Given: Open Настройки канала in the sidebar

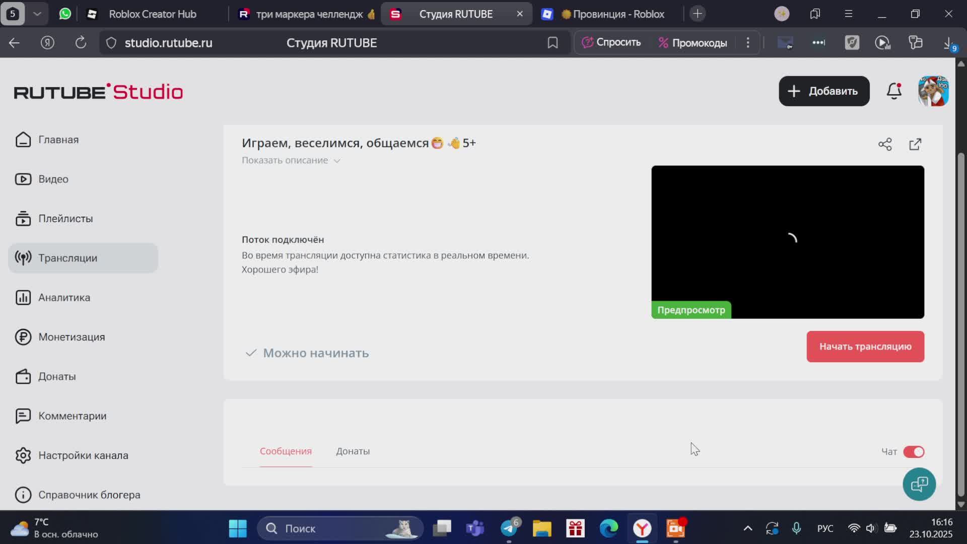Looking at the screenshot, I should [84, 455].
